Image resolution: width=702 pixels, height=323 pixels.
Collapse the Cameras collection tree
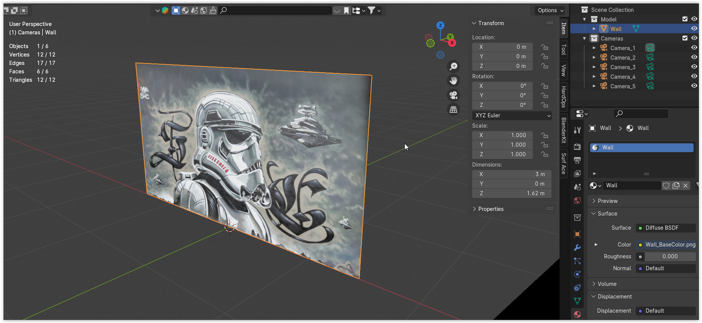(584, 38)
